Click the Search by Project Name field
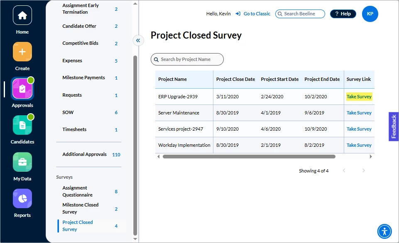Screen dimensions: 399x243 (187, 59)
